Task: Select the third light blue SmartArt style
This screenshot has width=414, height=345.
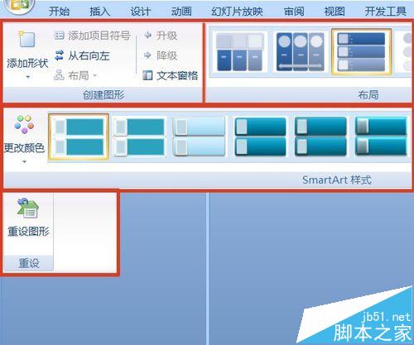Action: (199, 137)
